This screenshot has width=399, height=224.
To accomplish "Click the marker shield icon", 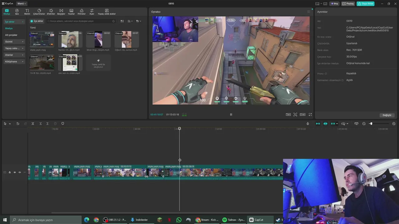I will [63, 124].
